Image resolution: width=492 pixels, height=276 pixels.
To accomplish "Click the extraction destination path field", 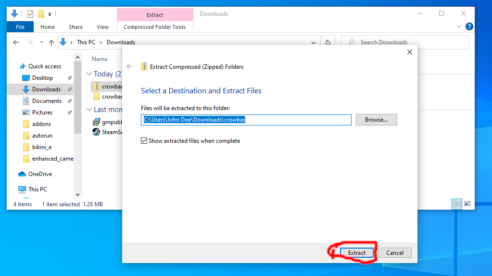I will pos(246,120).
